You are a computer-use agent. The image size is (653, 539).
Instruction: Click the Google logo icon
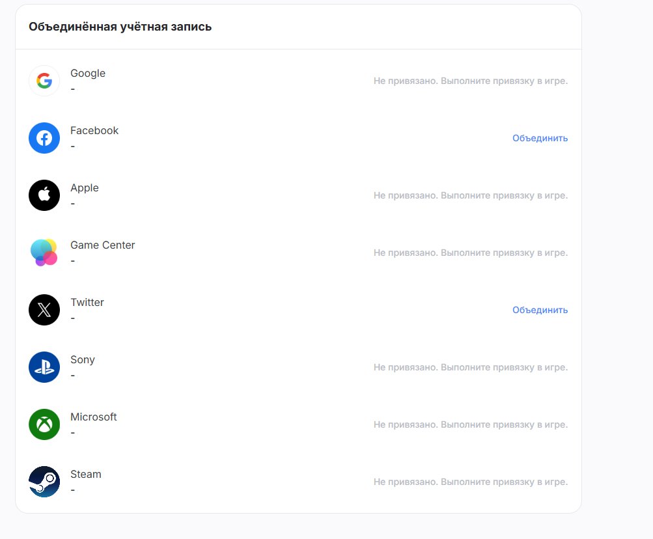click(x=44, y=81)
